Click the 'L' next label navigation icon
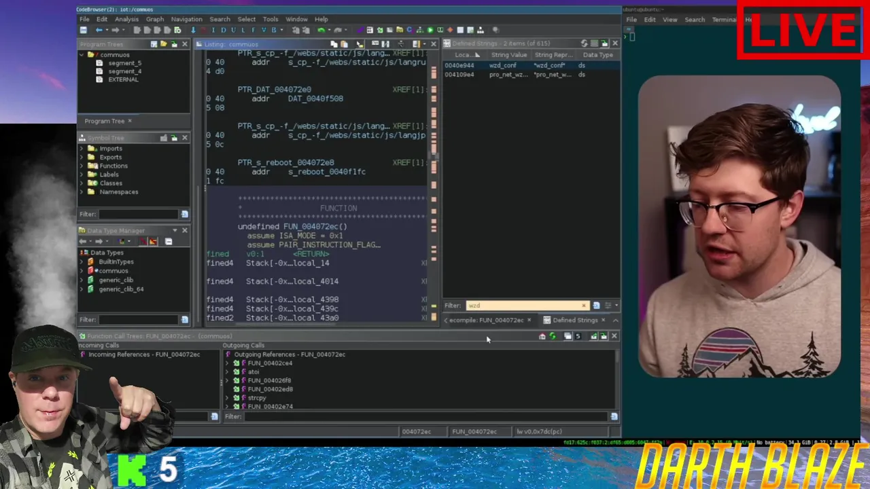Image resolution: width=870 pixels, height=489 pixels. pos(243,30)
